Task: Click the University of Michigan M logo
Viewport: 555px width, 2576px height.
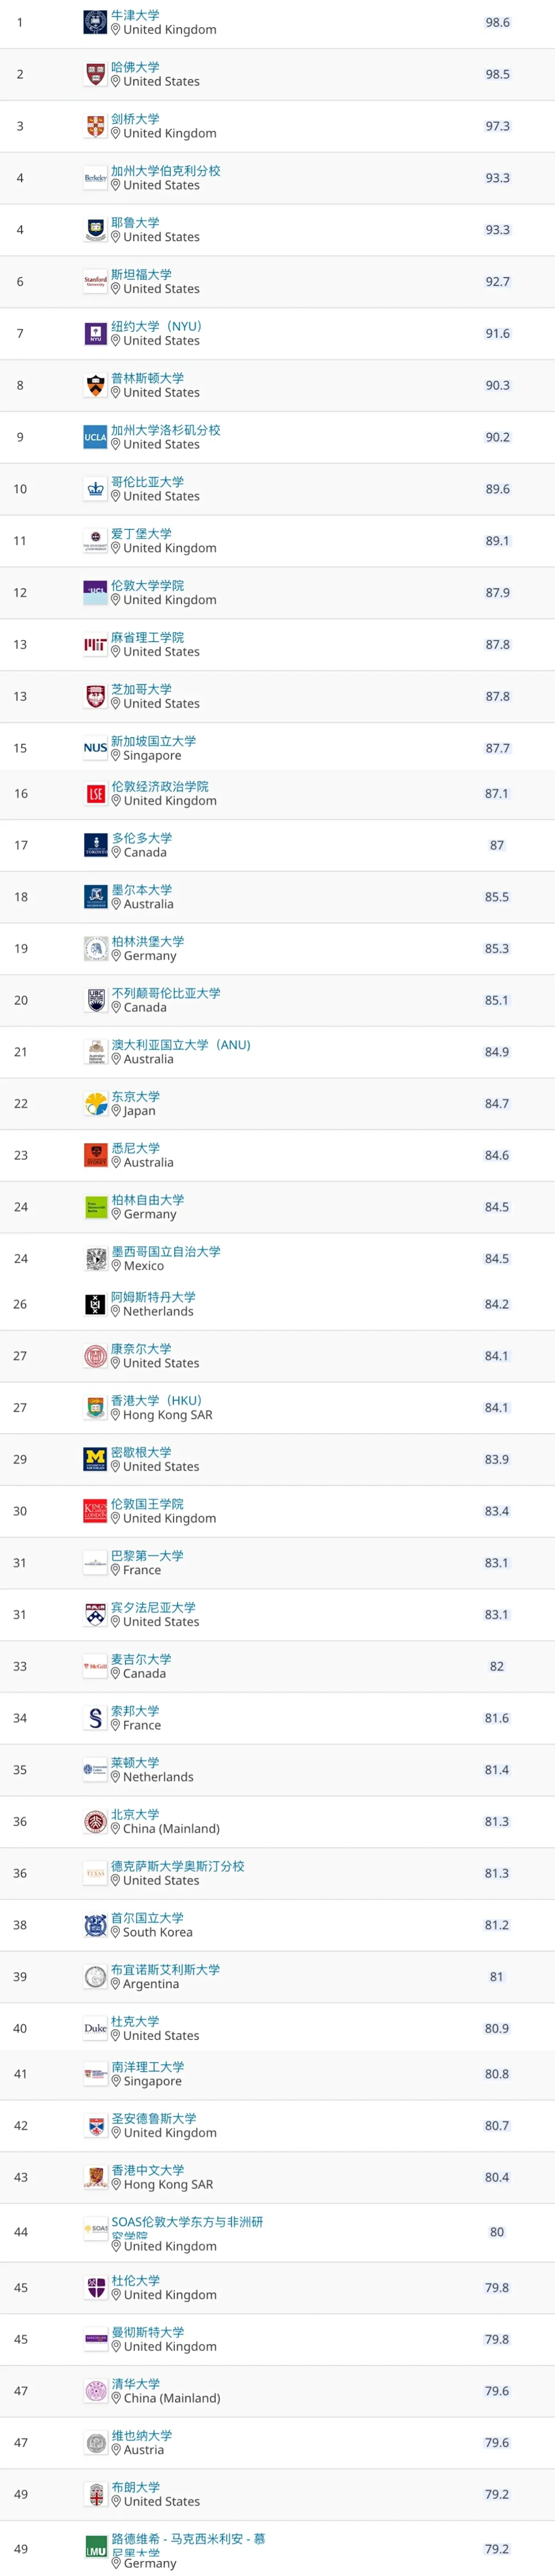Action: (95, 1459)
